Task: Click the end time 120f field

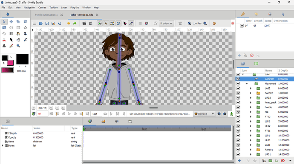Action: 96,114
